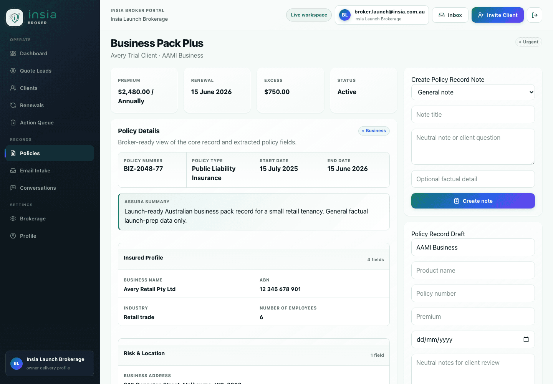Open the Clients page
Viewport: 553px width, 384px height.
[50, 88]
